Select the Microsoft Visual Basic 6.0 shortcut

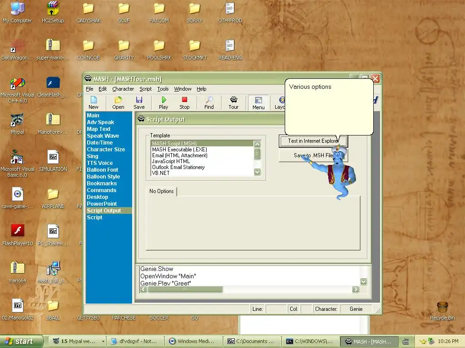coord(18,164)
